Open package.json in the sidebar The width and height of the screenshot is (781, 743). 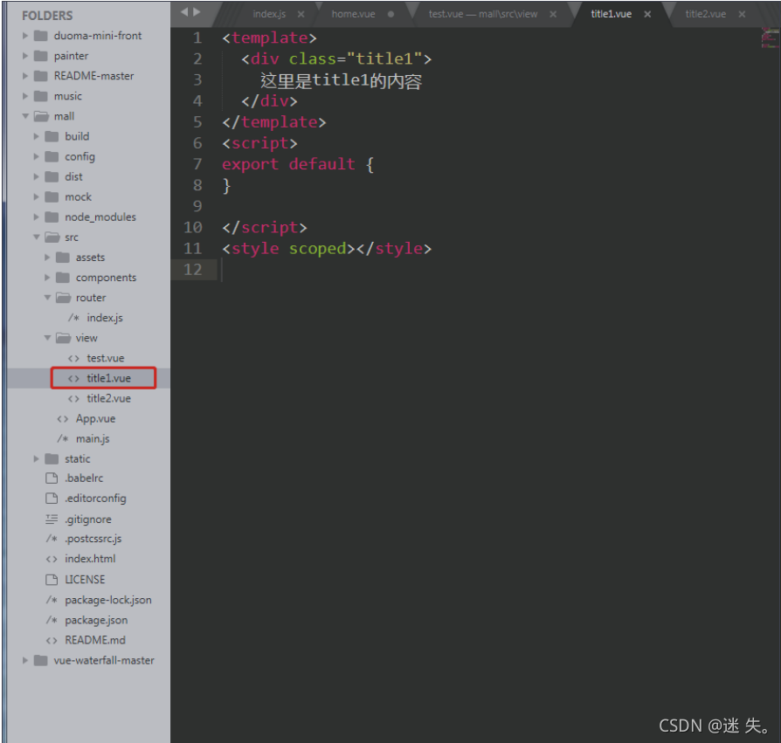[96, 620]
